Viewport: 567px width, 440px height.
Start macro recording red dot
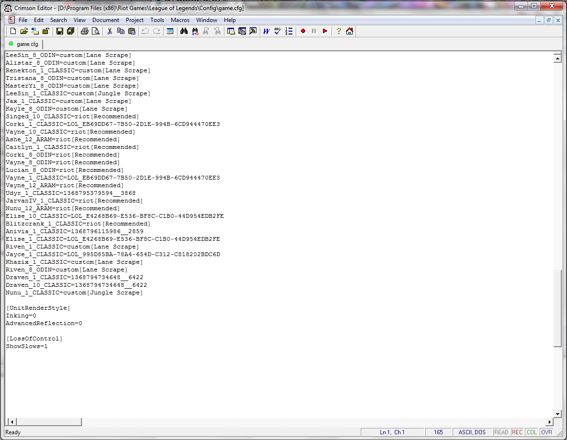coord(303,31)
